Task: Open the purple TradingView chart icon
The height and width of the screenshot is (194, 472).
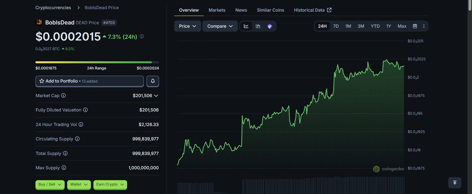Action: 270,26
